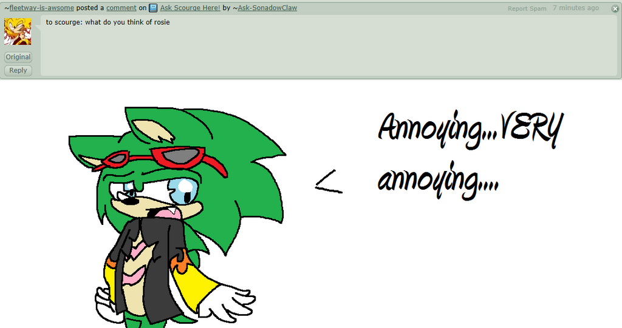Viewport: 622px width, 328px height.
Task: Click comment text 'what do you think of rosie'
Action: tap(128, 22)
